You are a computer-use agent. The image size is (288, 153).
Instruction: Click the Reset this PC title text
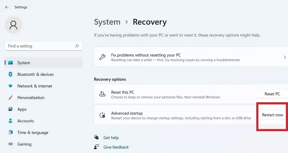point(123,92)
